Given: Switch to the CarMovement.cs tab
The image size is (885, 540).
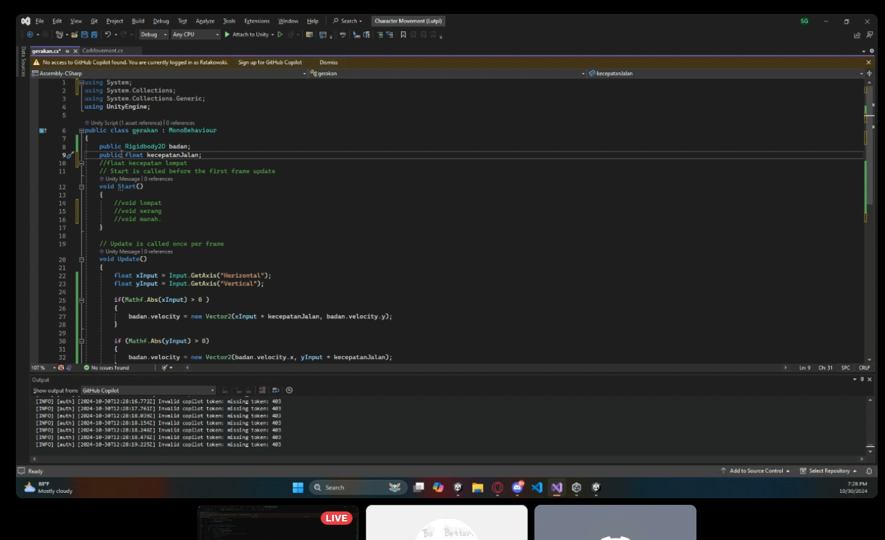Looking at the screenshot, I should tap(103, 51).
